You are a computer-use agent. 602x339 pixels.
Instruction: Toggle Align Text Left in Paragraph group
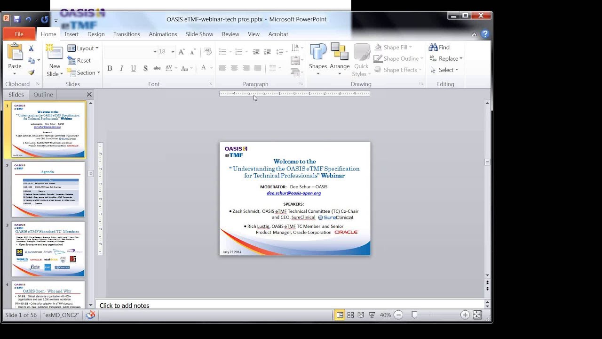(222, 68)
